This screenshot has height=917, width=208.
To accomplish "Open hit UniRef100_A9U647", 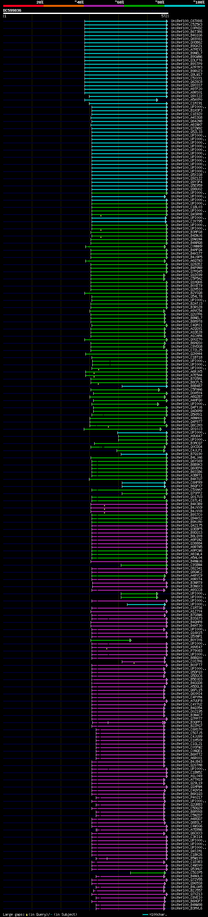I will [187, 436].
